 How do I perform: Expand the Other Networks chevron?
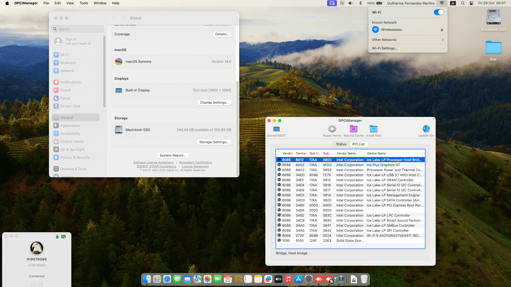(x=443, y=40)
